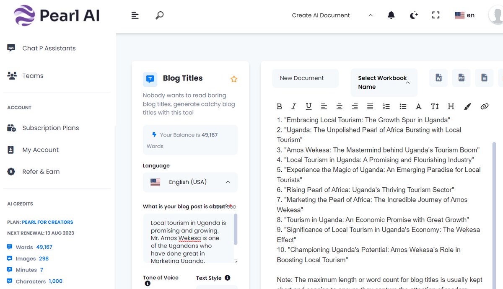Click the Minutes 7 credit entry
This screenshot has height=289, width=503.
tap(25, 270)
